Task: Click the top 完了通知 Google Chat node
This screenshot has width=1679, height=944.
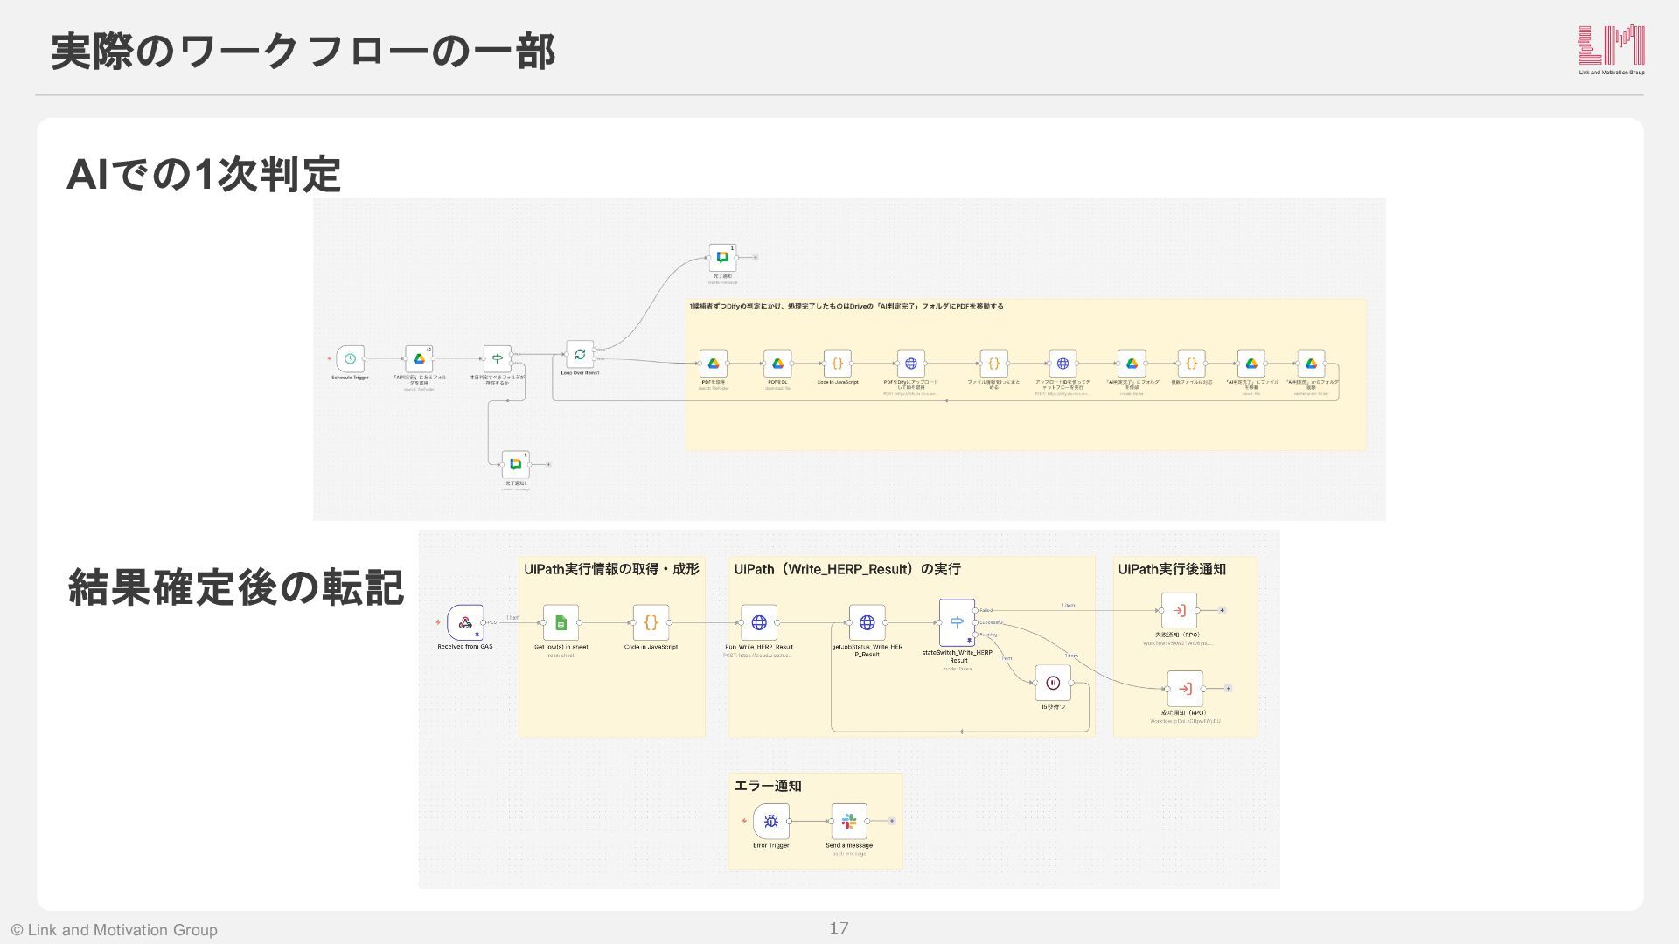Action: pos(722,257)
